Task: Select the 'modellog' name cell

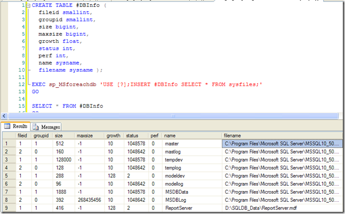Action: 192,184
